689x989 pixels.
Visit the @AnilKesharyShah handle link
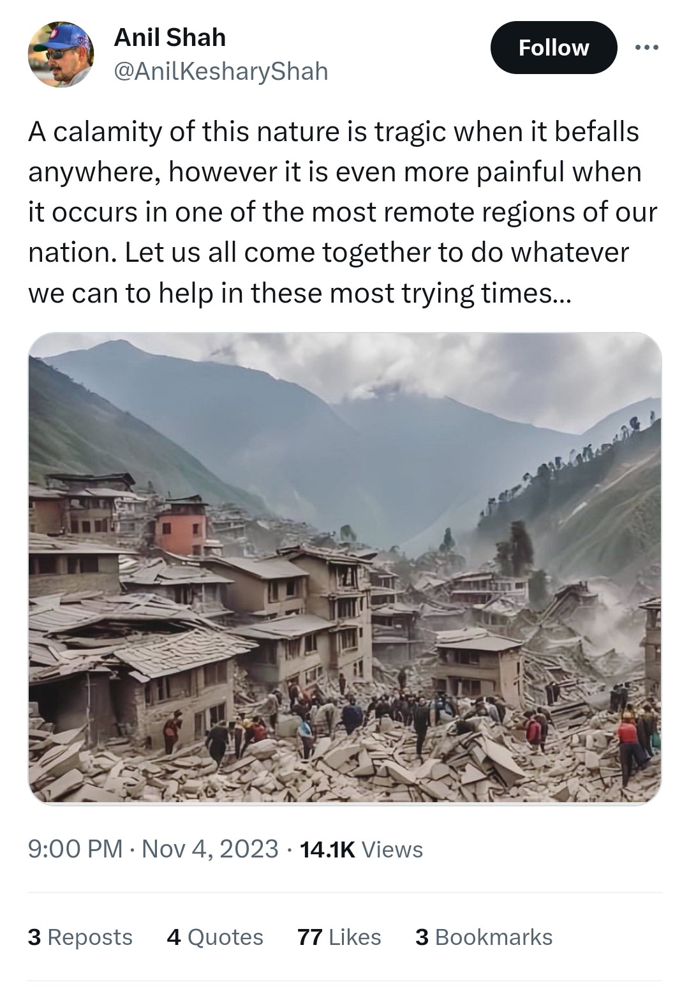click(x=221, y=72)
